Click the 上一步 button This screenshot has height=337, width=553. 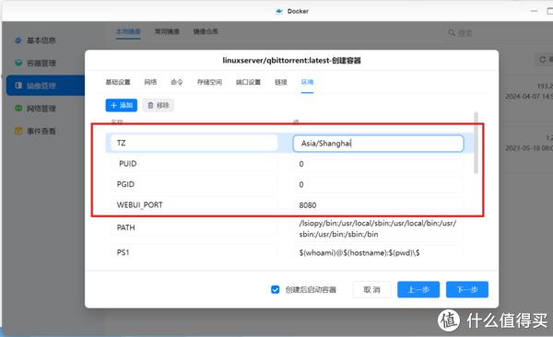click(x=418, y=289)
